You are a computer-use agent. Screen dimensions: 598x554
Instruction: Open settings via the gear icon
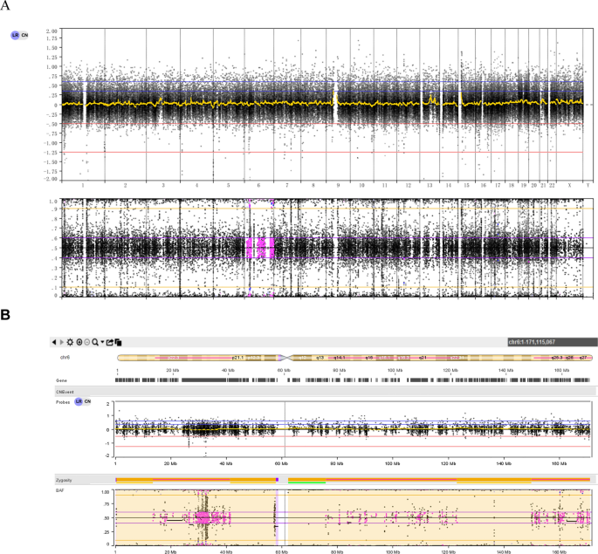click(70, 342)
